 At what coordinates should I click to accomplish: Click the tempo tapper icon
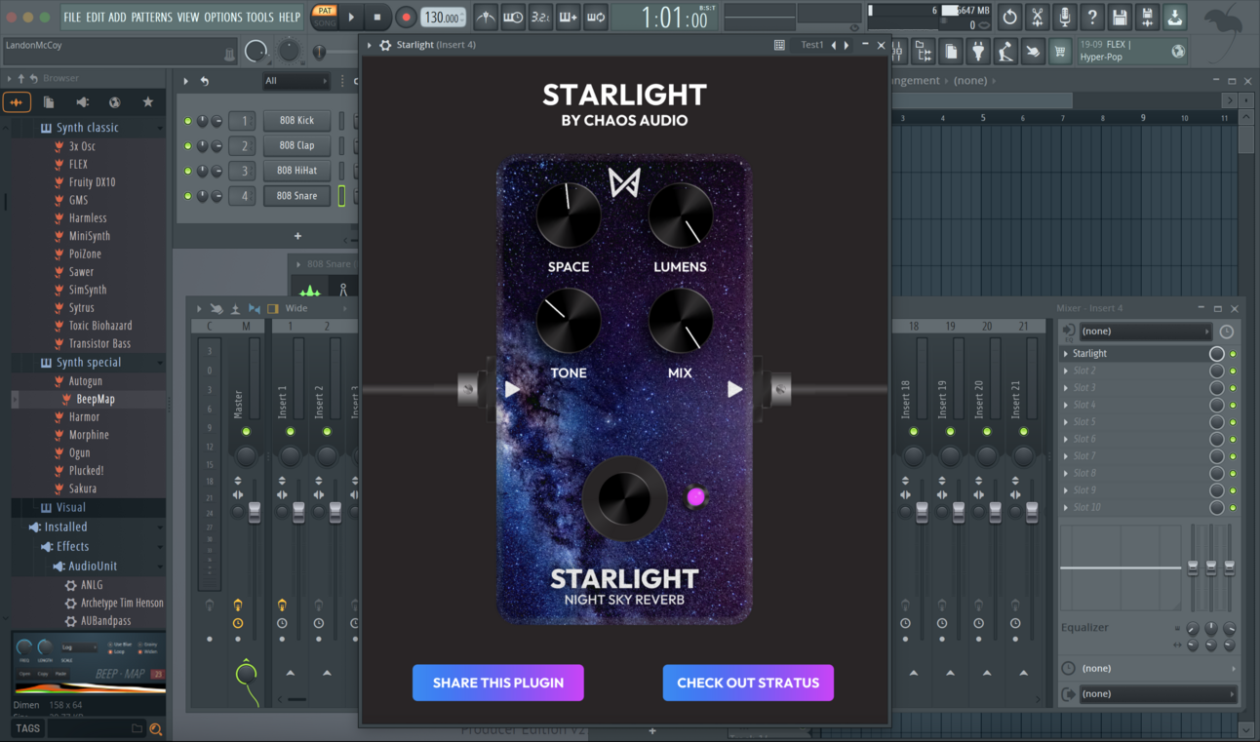1005,52
